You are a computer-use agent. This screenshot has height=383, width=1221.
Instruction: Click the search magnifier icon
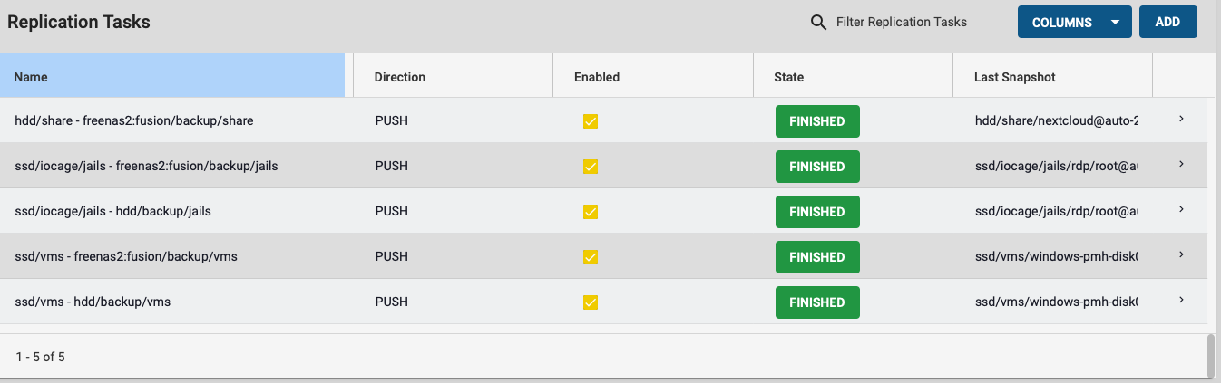(x=818, y=23)
